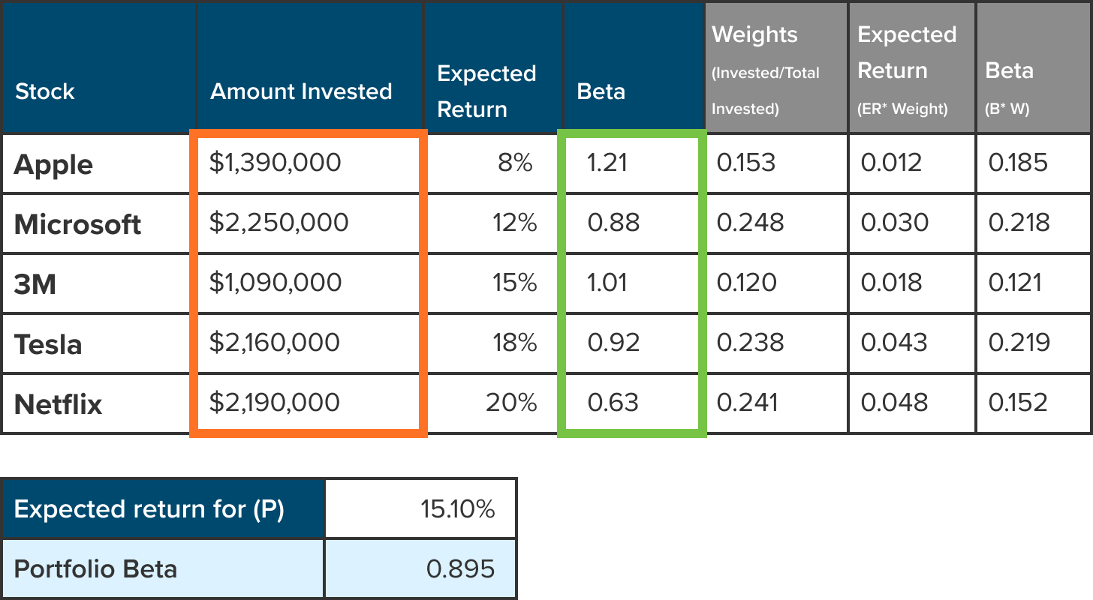The image size is (1093, 600).
Task: Click Apple's $1,390,000 invested amount
Action: pyautogui.click(x=275, y=163)
